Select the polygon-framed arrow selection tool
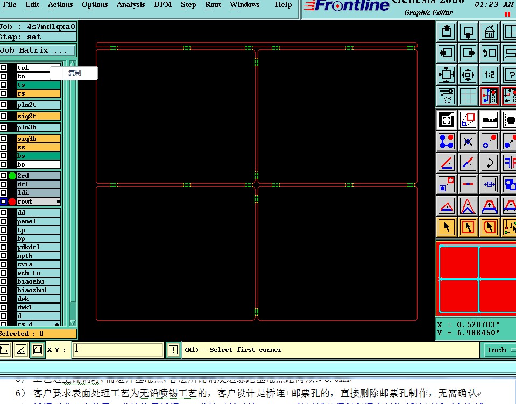516x404 pixels. 489,227
